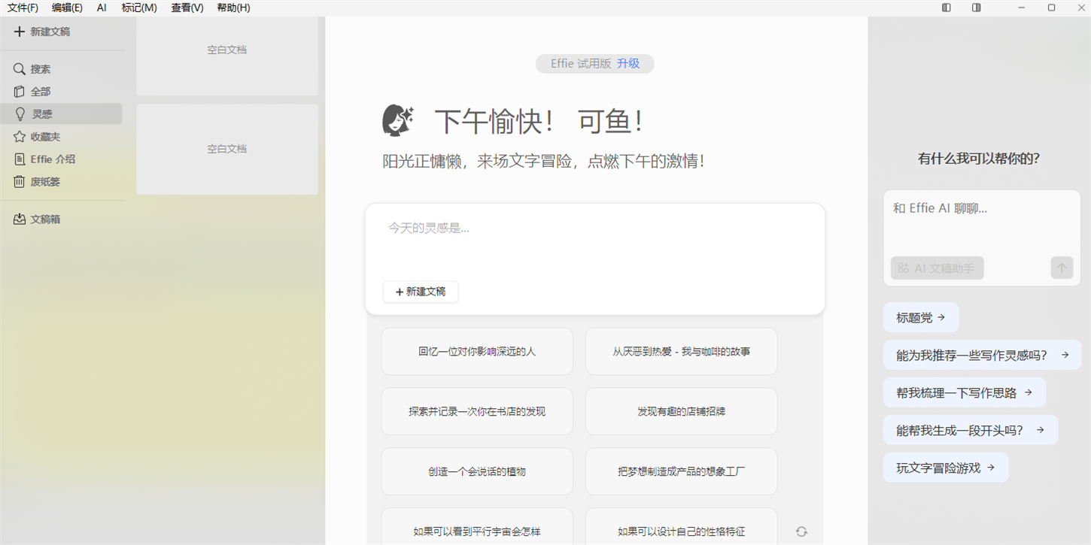Open the 废纸篓 trash icon

click(19, 181)
